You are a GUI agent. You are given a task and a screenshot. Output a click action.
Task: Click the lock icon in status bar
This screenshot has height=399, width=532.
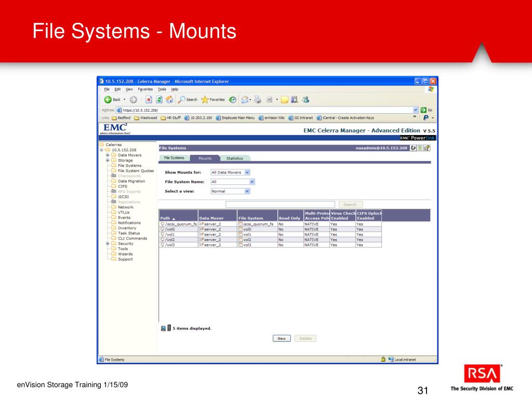(x=383, y=359)
